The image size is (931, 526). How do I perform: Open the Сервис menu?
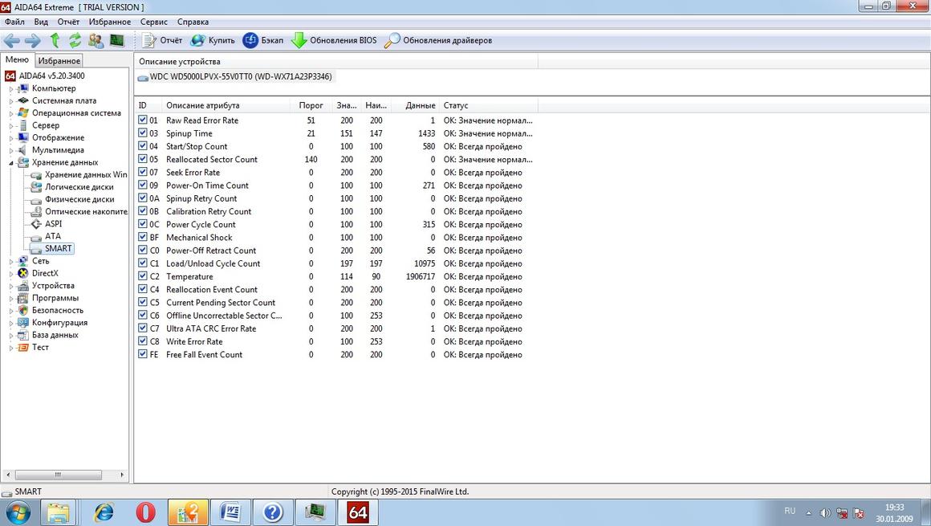pyautogui.click(x=154, y=22)
